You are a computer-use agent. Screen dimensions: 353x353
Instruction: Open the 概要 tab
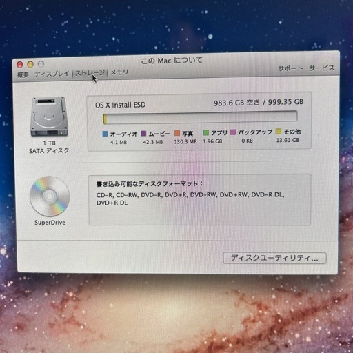tap(23, 74)
